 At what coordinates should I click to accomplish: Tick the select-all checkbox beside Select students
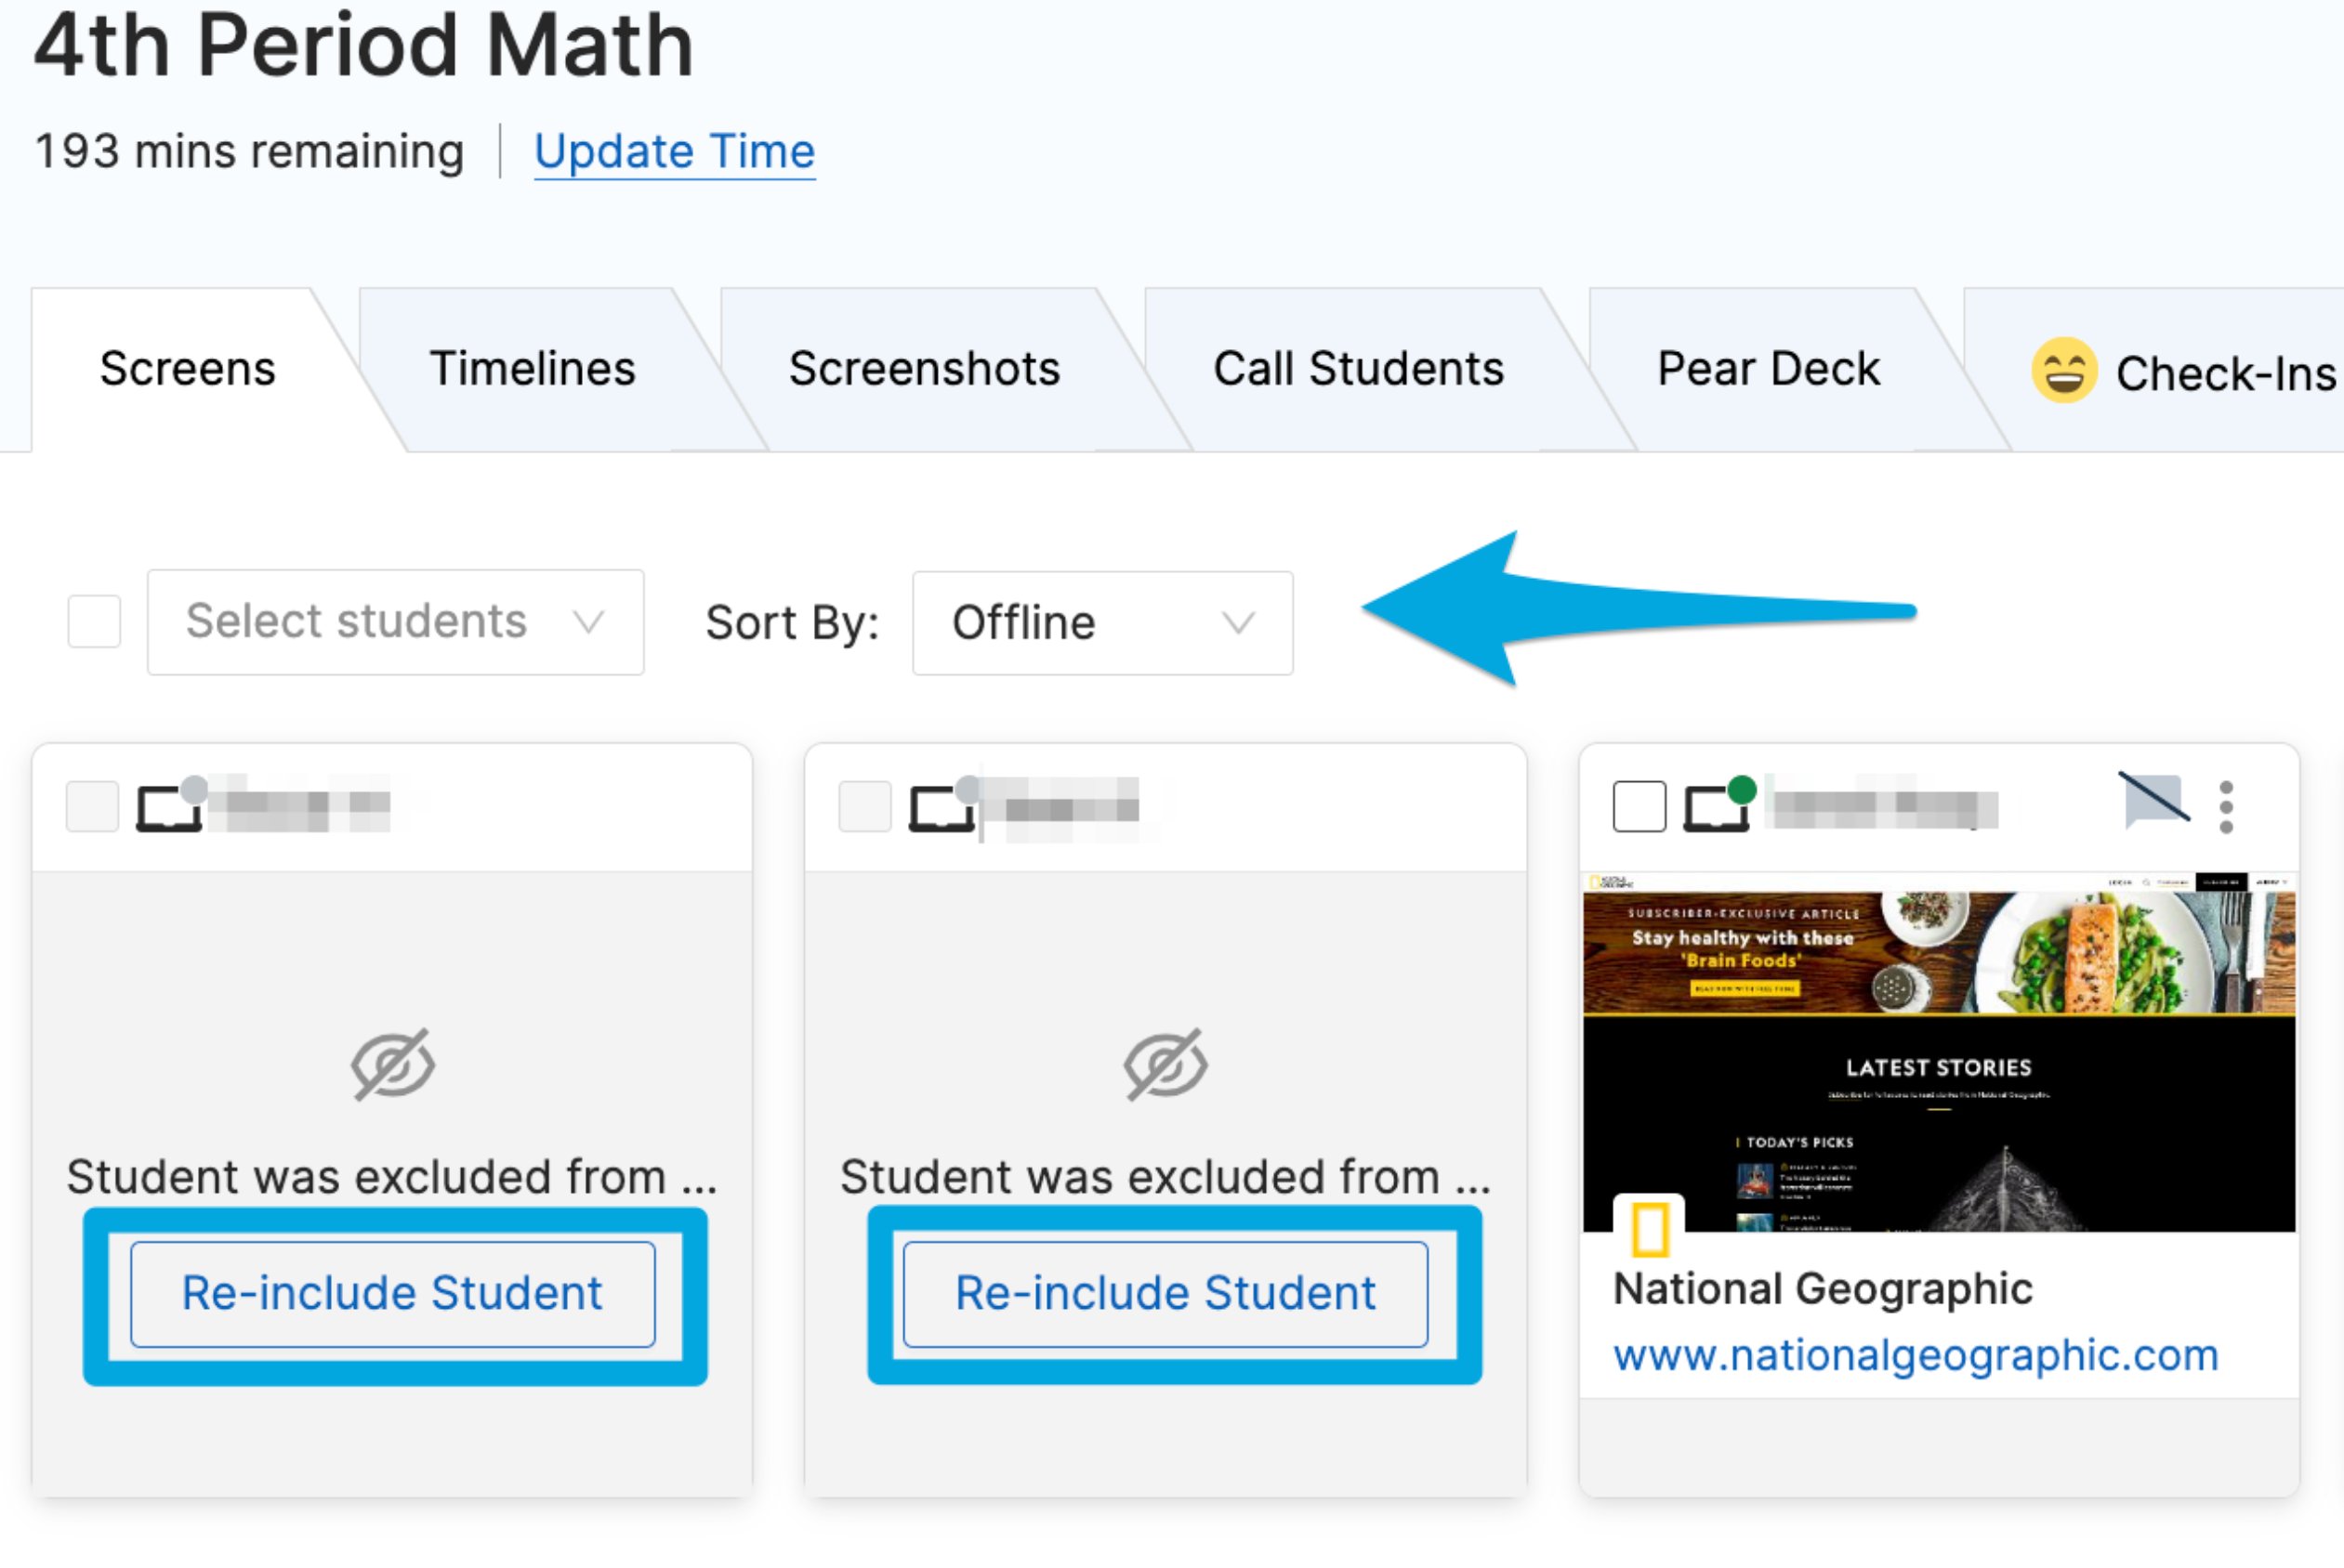pyautogui.click(x=94, y=621)
